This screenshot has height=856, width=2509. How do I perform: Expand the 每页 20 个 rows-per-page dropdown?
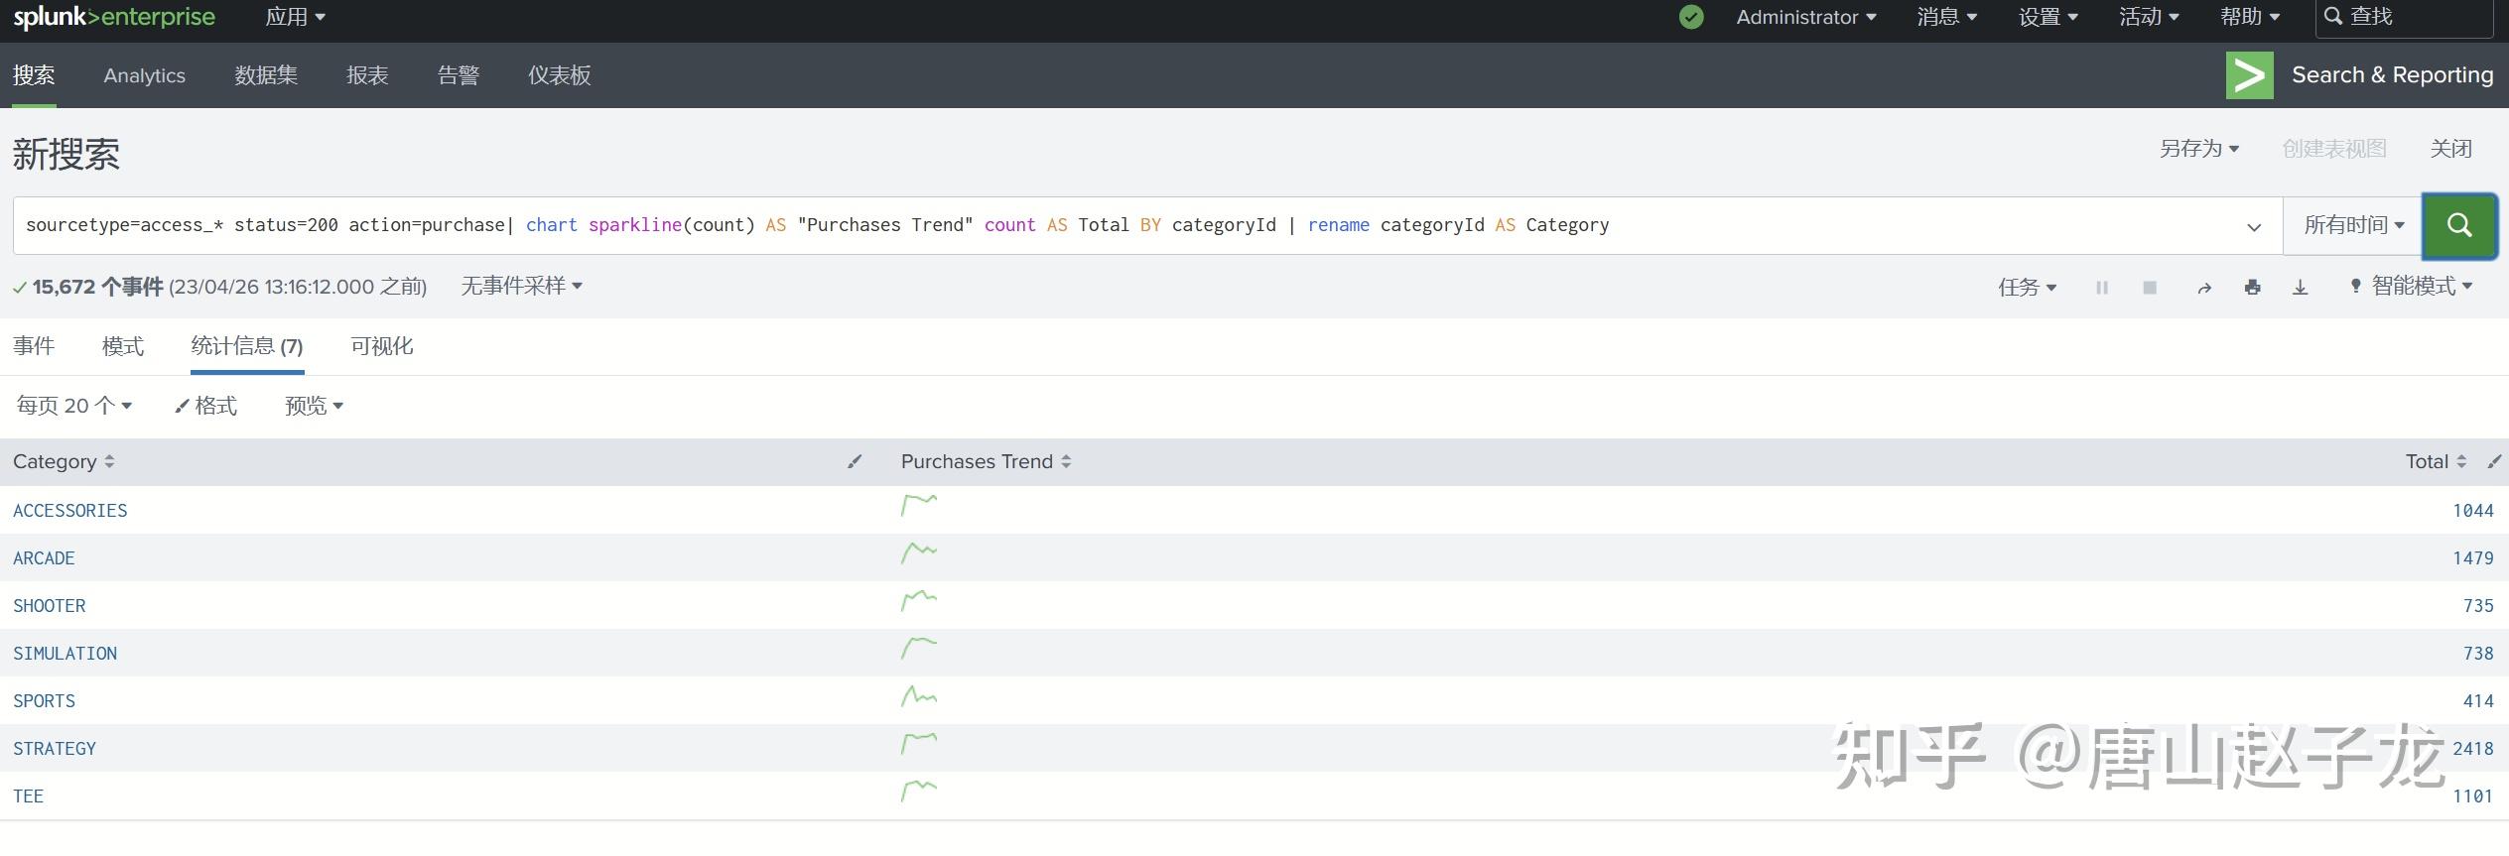coord(74,406)
